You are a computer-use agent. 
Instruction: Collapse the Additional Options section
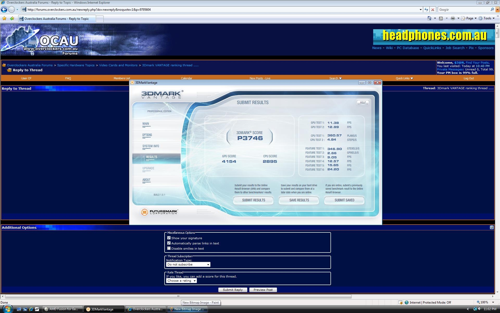(x=492, y=227)
